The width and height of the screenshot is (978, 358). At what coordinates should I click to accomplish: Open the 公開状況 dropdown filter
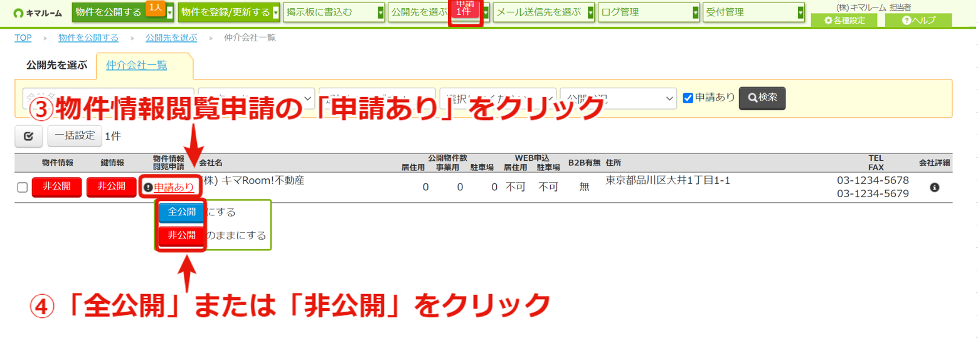(618, 98)
